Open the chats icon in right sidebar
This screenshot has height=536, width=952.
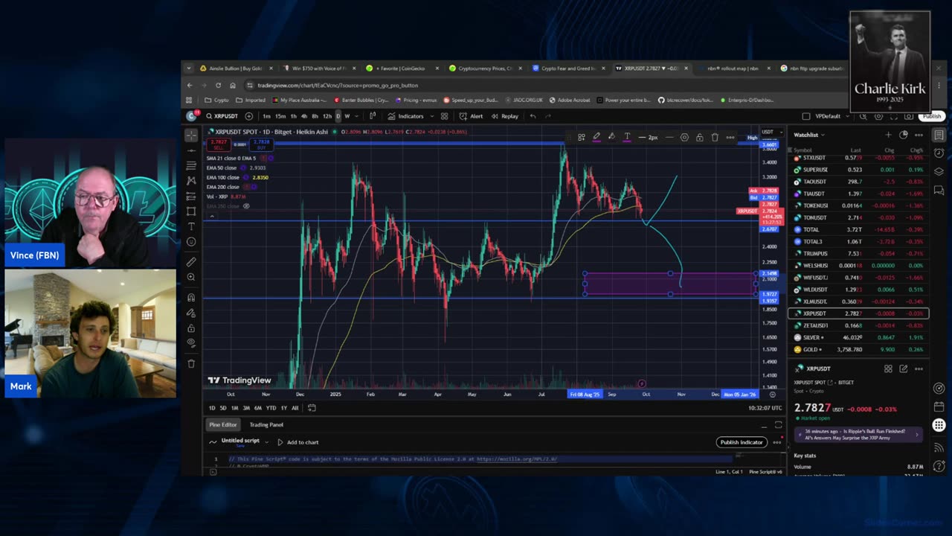[x=939, y=189]
